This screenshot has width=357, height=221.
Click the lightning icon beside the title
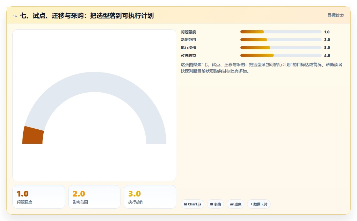tap(15, 16)
